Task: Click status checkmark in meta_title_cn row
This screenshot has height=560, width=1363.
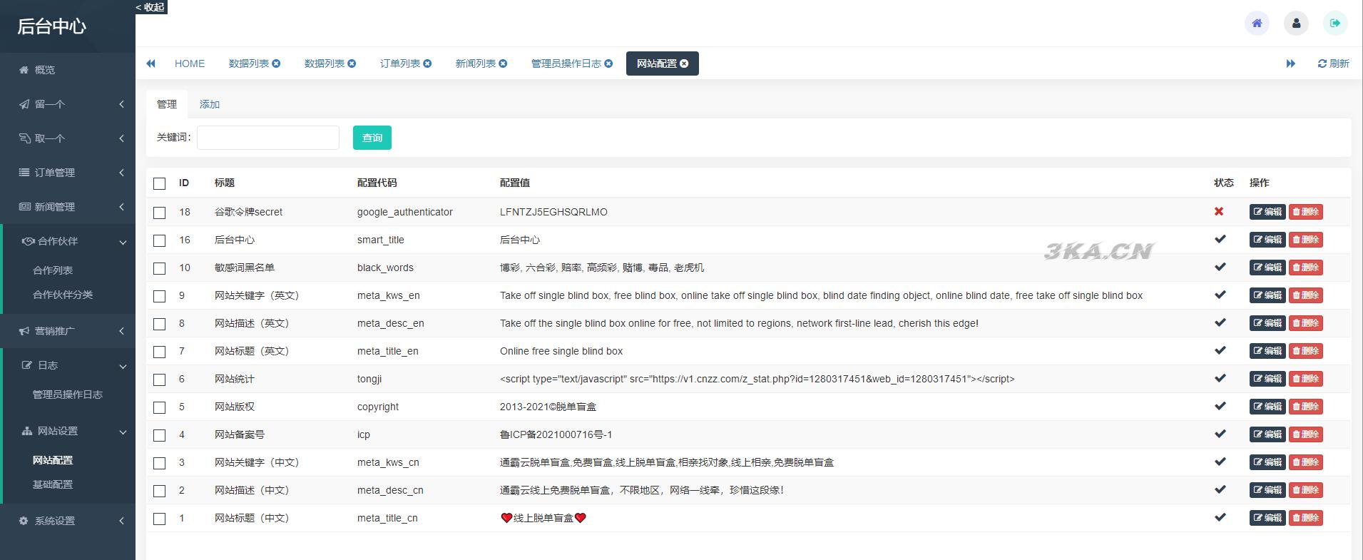Action: click(x=1220, y=517)
